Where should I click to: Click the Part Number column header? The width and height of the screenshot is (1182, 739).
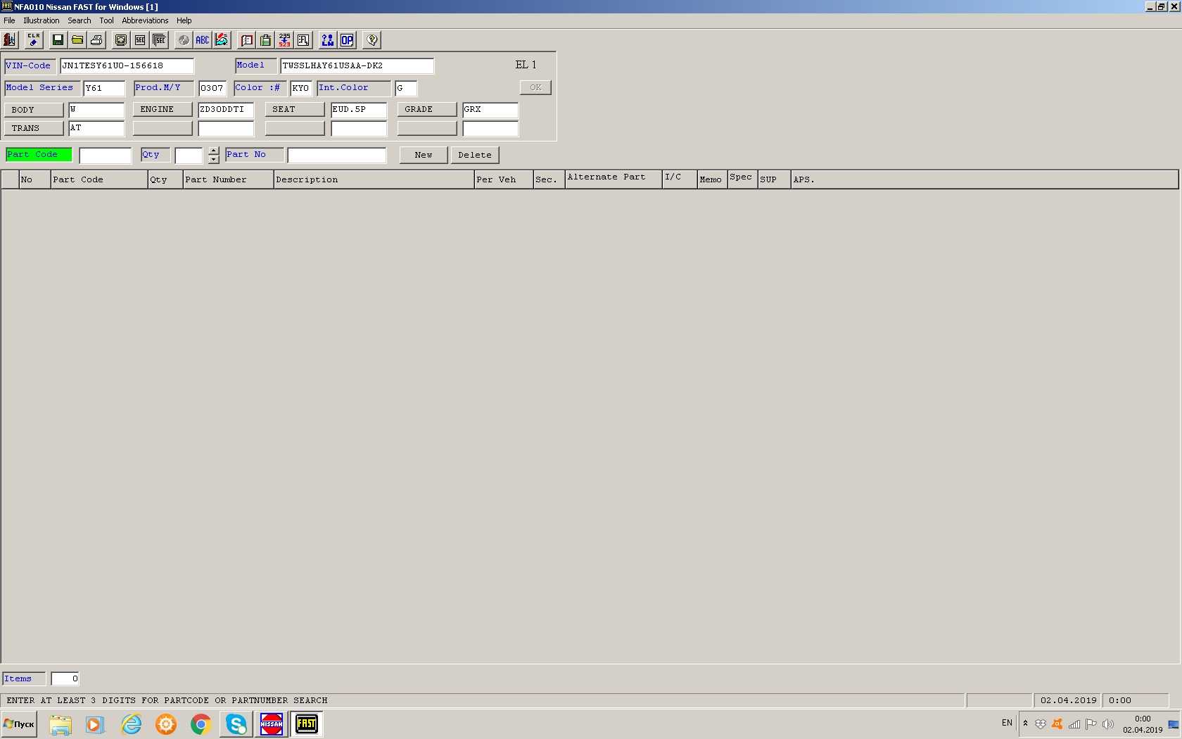tap(228, 179)
